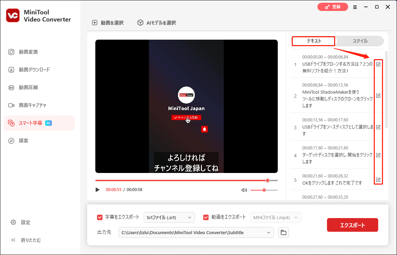Viewport: 397px width, 255px height.
Task: Click timestamp 00:00:13,56 ~ 00:00:17,60
Action: [325, 120]
